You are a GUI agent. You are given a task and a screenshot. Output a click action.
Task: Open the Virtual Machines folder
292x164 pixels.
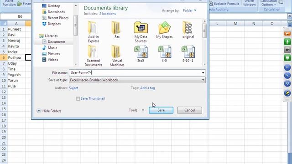pyautogui.click(x=117, y=56)
